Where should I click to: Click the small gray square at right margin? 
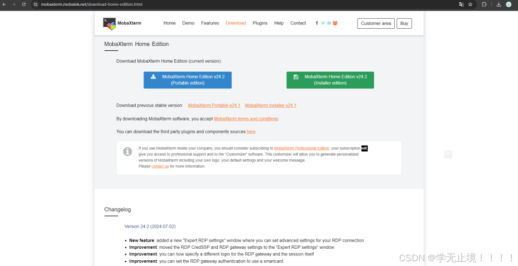coord(448,154)
